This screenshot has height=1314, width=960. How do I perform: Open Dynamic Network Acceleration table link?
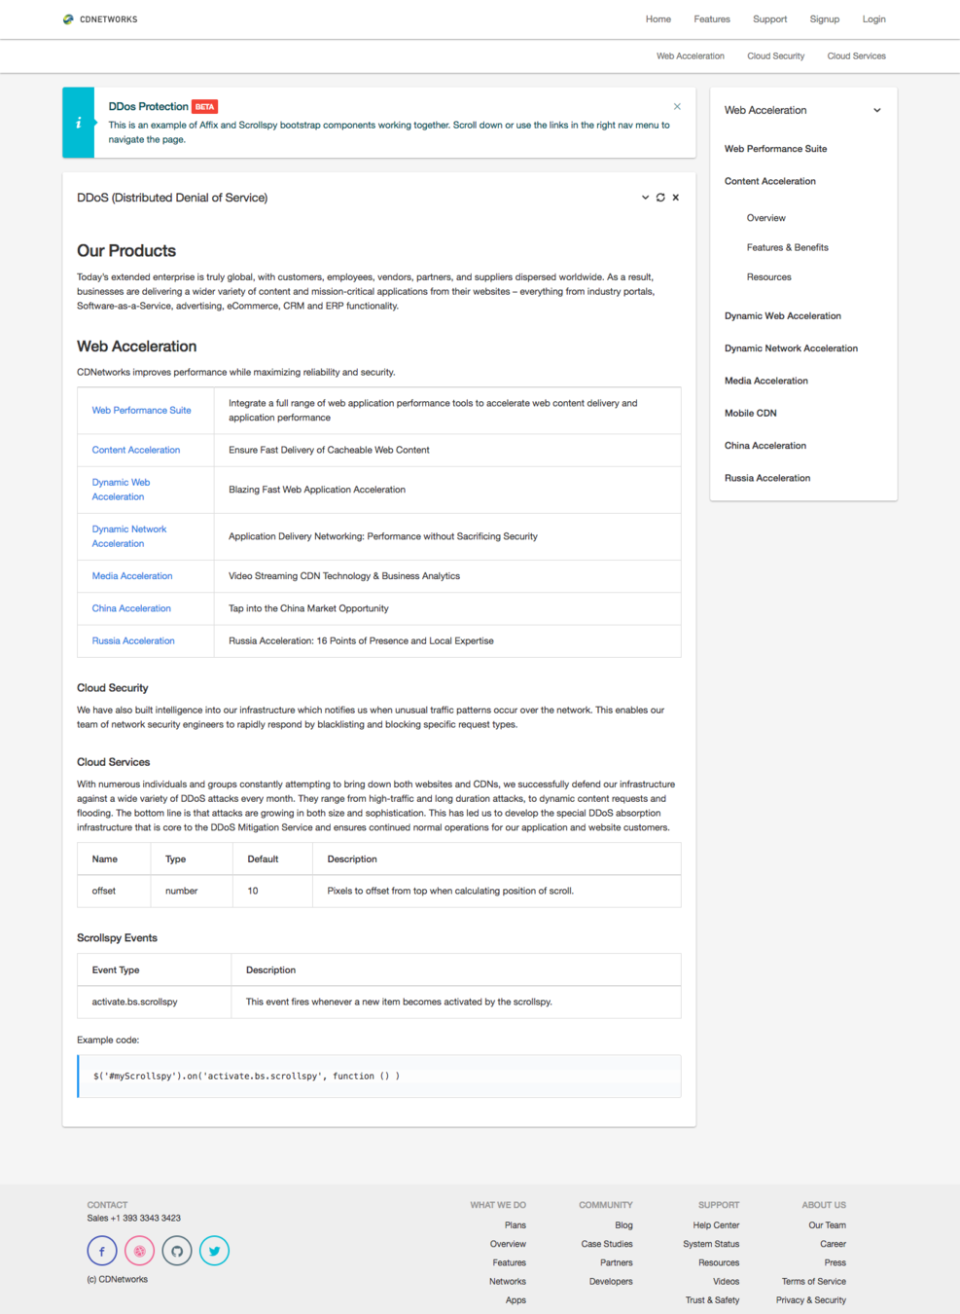pos(129,536)
